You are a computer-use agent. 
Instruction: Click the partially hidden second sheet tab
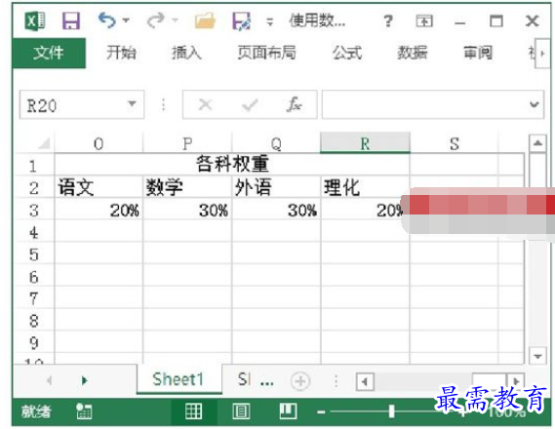pyautogui.click(x=245, y=379)
